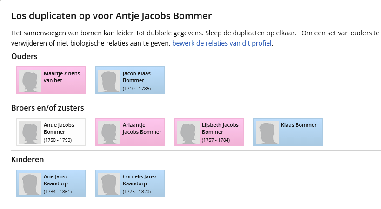The width and height of the screenshot is (381, 209).
Task: Click Arie Jansz Kaandorp's avatar silhouette
Action: (x=30, y=184)
